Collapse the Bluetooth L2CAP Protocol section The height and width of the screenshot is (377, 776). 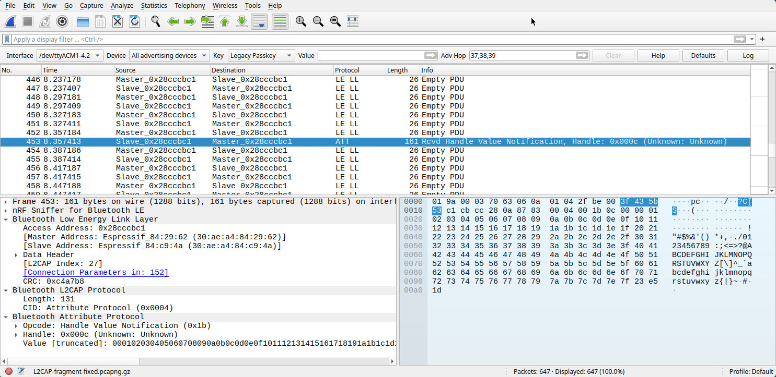click(x=6, y=290)
